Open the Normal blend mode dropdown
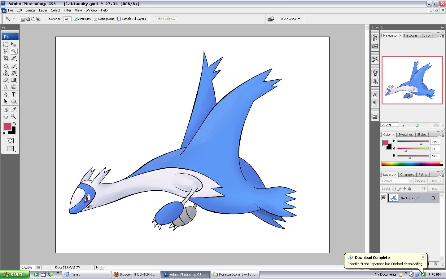 tap(397, 181)
